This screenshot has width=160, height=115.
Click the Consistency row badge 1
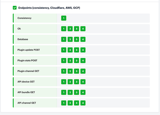(x=64, y=18)
